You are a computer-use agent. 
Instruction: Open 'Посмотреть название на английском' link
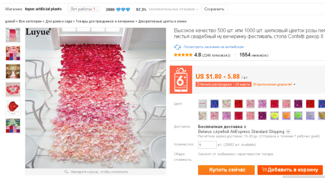coord(214,47)
